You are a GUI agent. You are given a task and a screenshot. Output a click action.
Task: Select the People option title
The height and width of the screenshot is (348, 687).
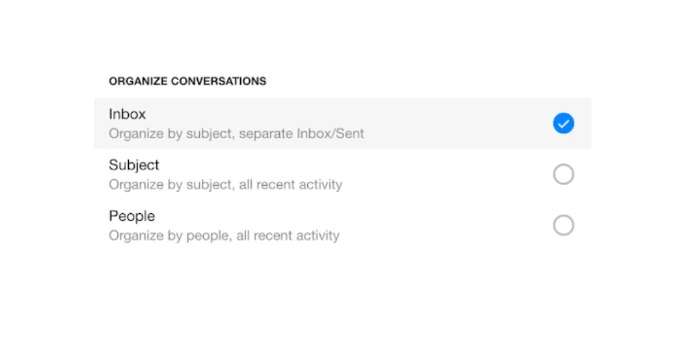(132, 216)
